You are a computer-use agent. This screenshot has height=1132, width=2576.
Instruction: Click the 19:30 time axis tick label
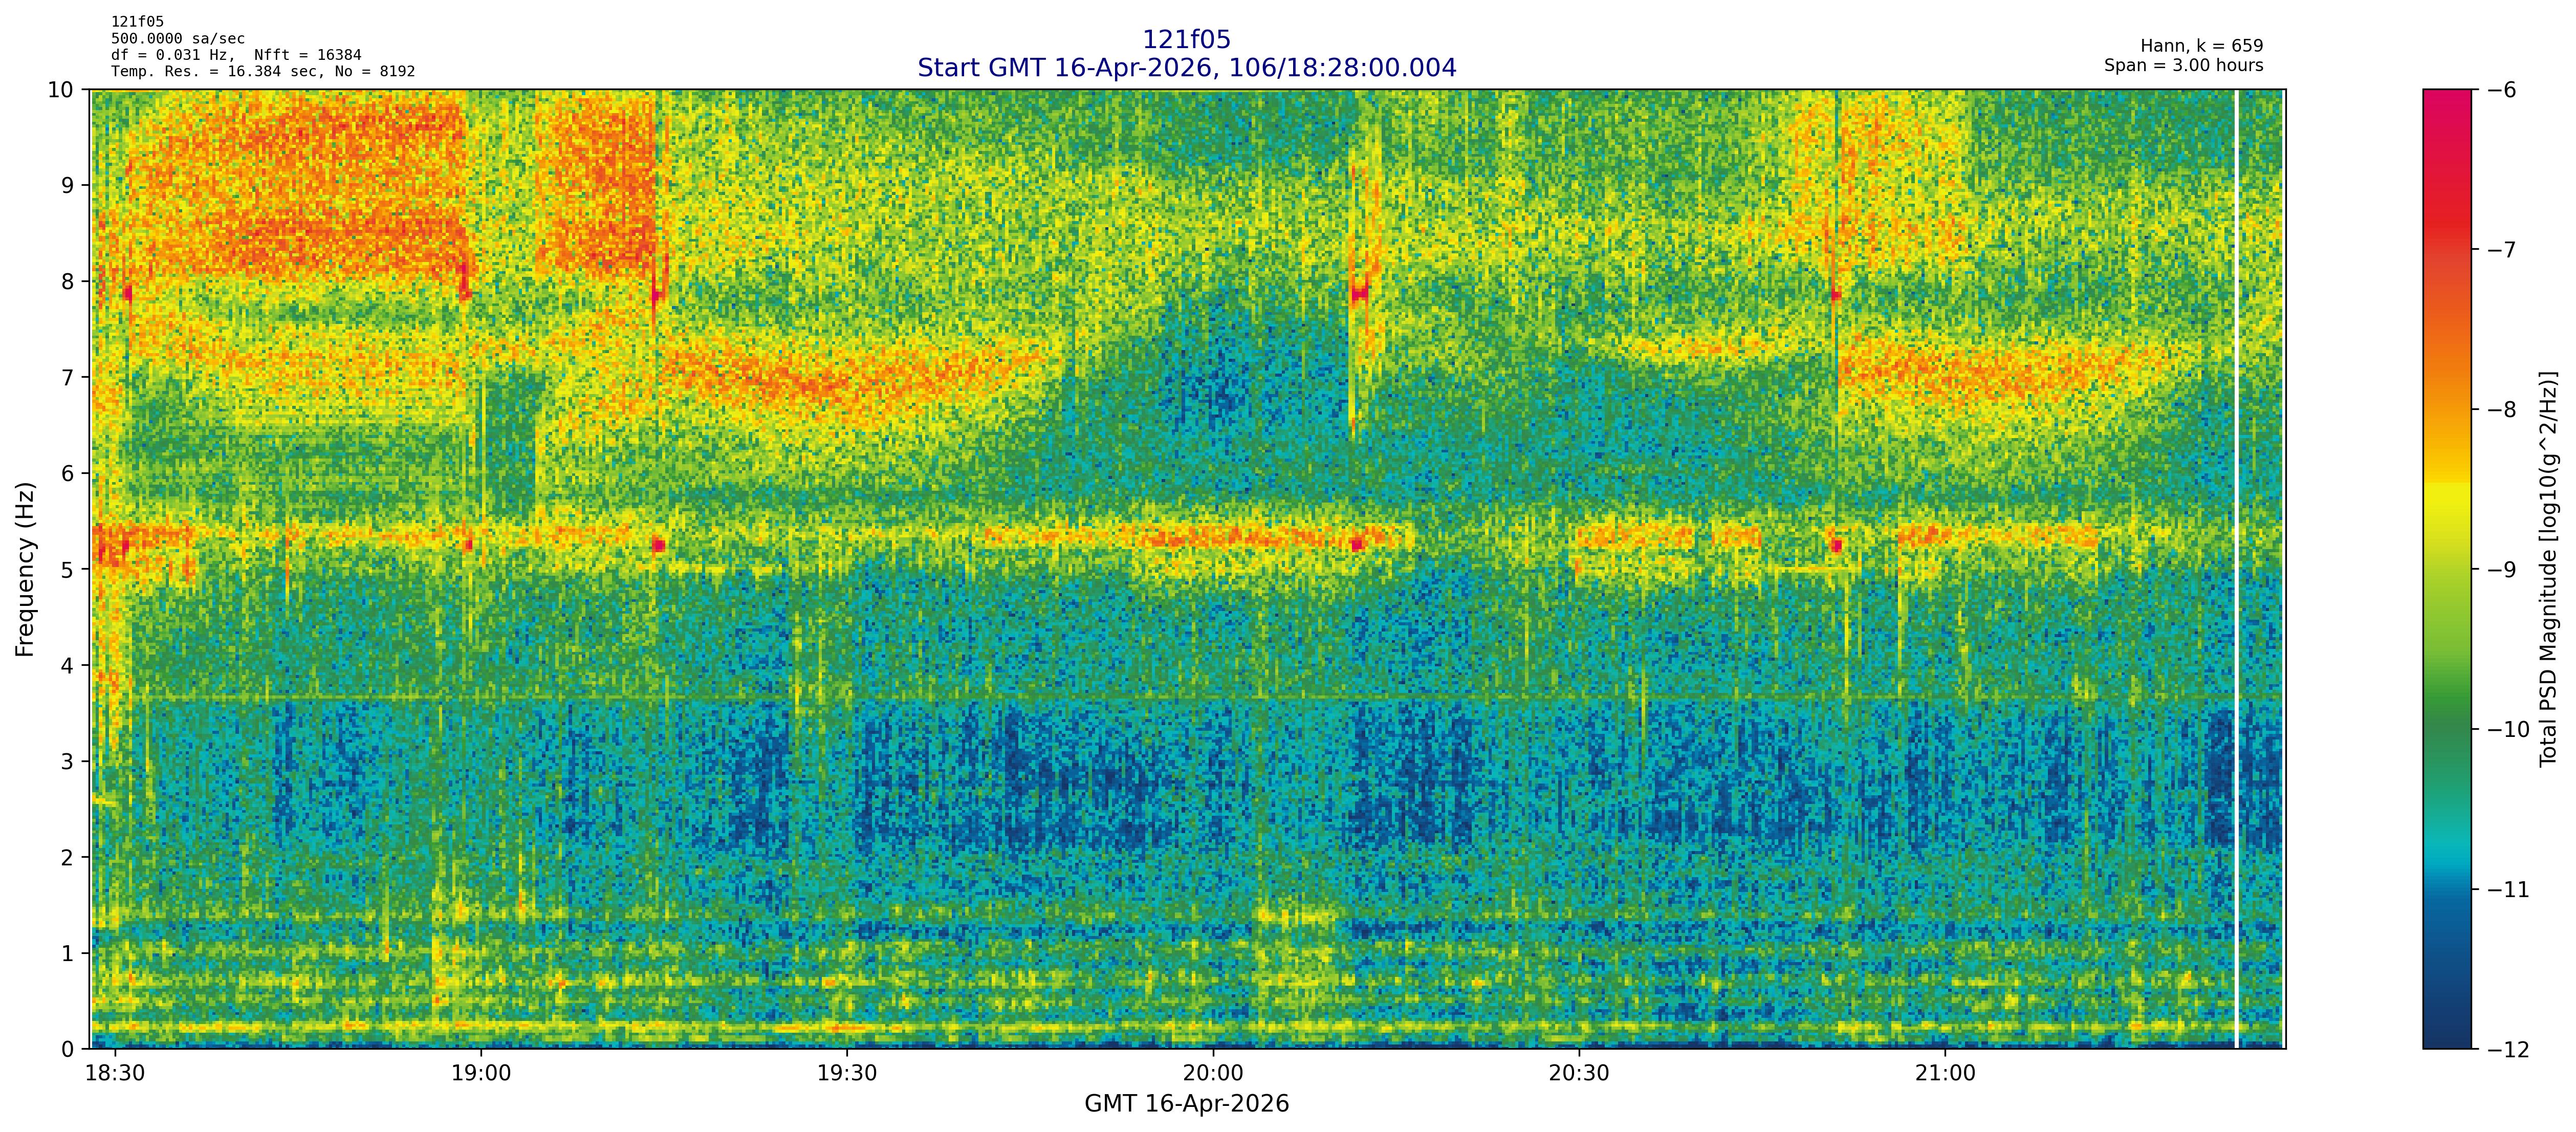click(x=847, y=1073)
